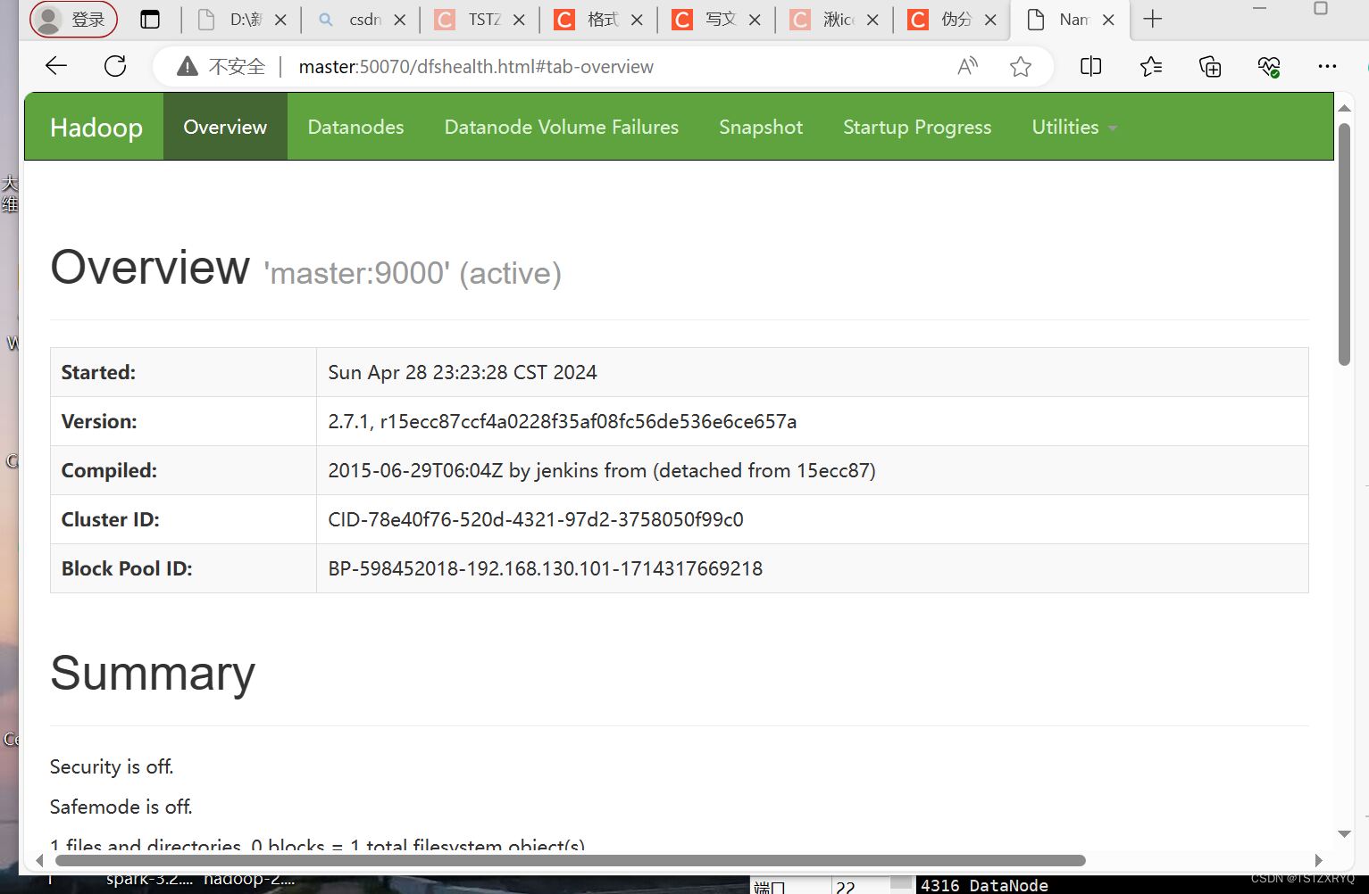The width and height of the screenshot is (1369, 894).
Task: Click the scroll left arrow
Action: coord(39,860)
